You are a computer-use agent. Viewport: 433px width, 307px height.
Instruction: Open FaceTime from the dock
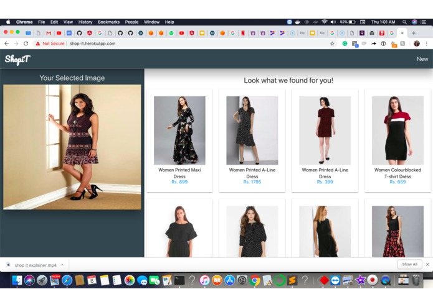[155, 280]
